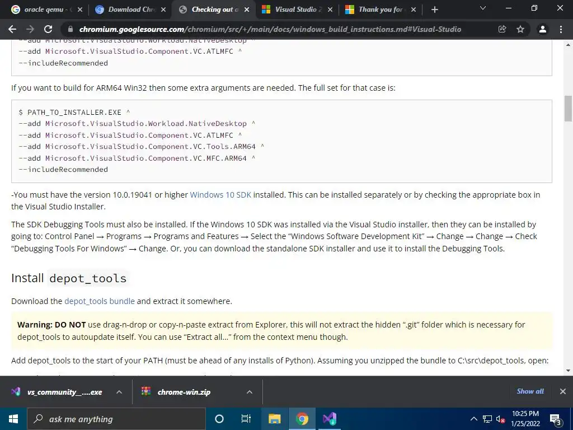The width and height of the screenshot is (573, 430).
Task: Click the lock icon in address bar
Action: tap(71, 29)
